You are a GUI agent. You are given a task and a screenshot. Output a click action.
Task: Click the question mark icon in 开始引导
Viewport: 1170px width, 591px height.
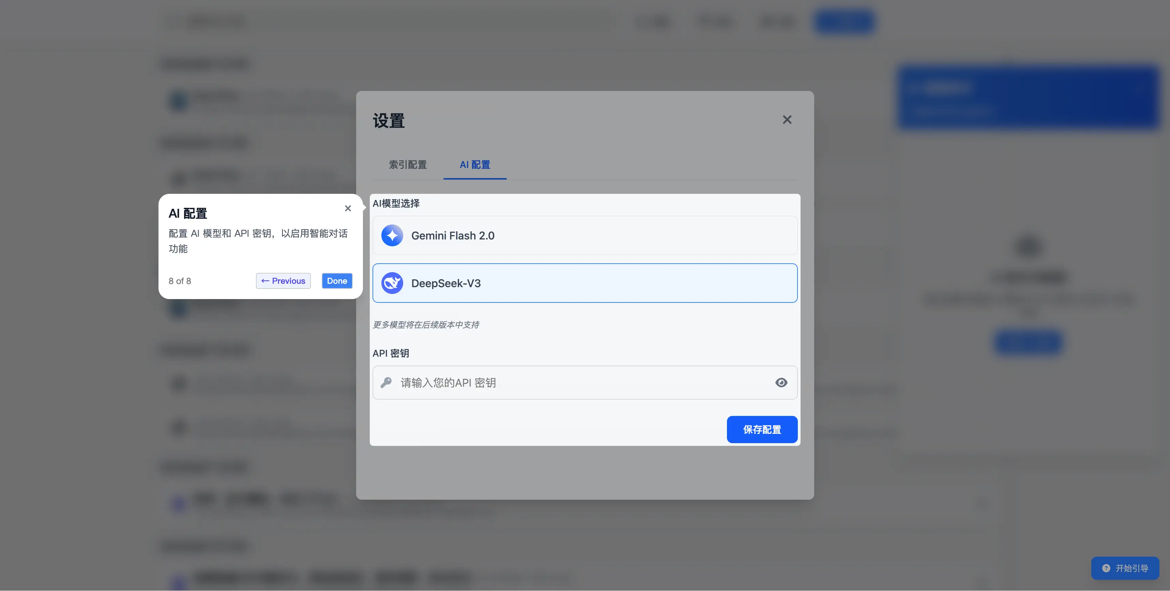(x=1106, y=568)
